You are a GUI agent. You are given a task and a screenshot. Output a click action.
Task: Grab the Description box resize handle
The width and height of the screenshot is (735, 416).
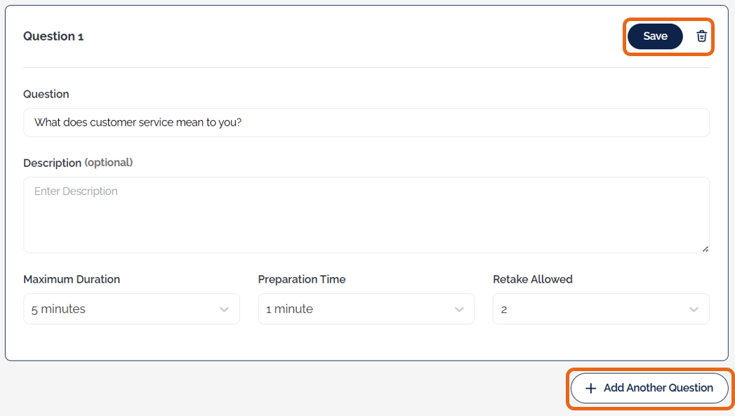coord(705,248)
